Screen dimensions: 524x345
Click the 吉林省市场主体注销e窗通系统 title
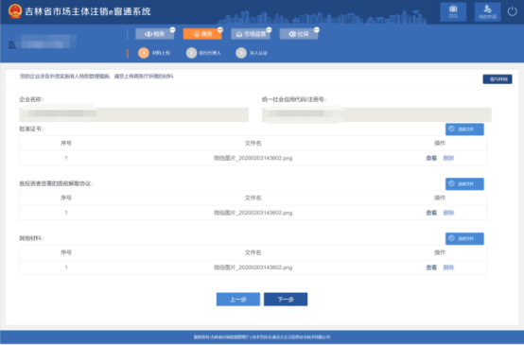(x=88, y=11)
